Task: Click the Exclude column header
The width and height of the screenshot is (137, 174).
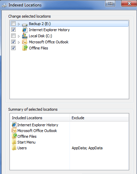Action: click(x=99, y=118)
